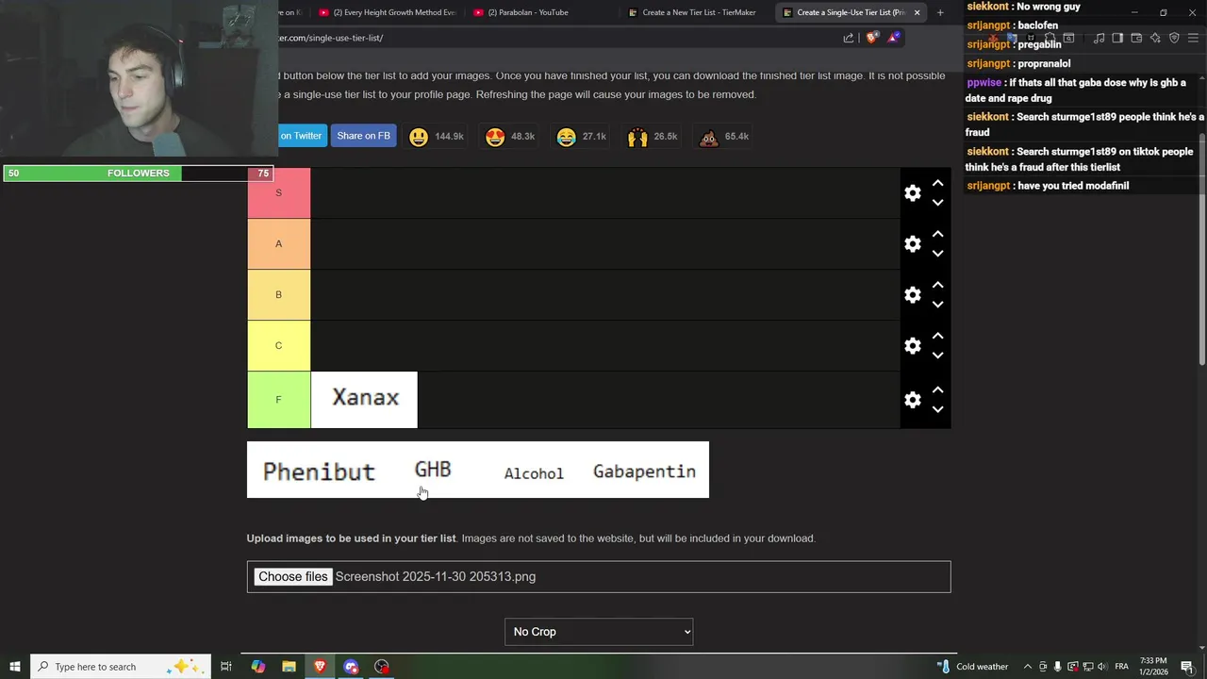Click Type here to search box
Viewport: 1207px width, 679px height.
(121, 667)
